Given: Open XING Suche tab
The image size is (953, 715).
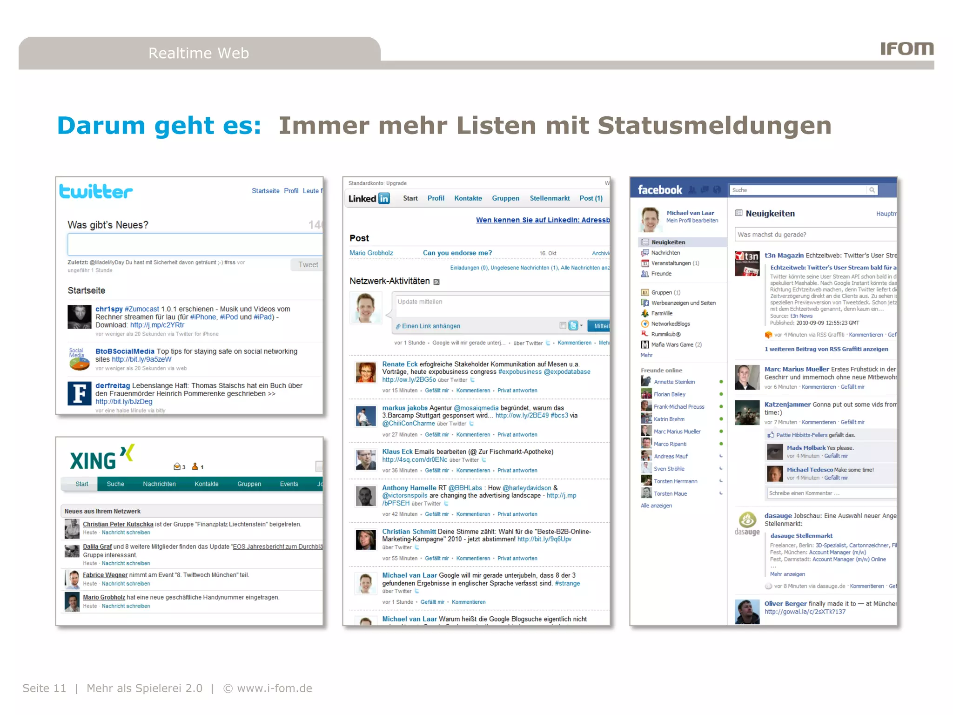Looking at the screenshot, I should pos(115,484).
